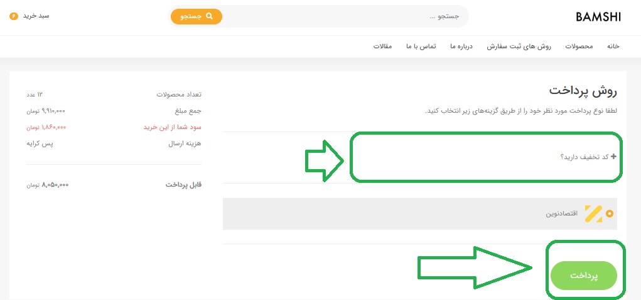Open the خانه menu item
This screenshot has width=641, height=300.
pos(613,47)
